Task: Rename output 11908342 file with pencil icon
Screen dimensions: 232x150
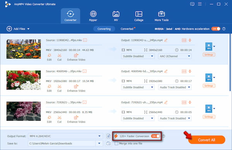Action: [x=166, y=40]
